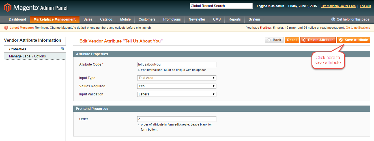Viewport: 374px width, 141px height.
Task: Switch to Manage Label / Options tab
Action: 35,56
